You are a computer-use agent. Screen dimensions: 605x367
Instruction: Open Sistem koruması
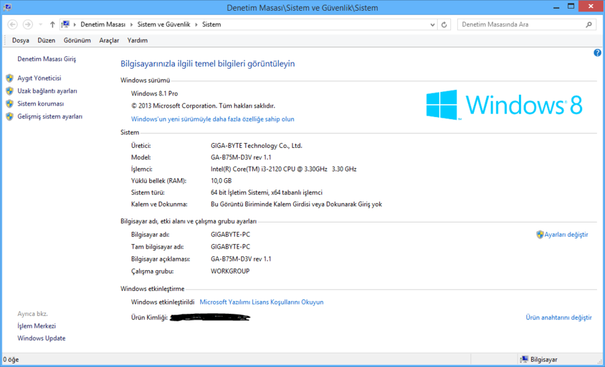click(40, 104)
